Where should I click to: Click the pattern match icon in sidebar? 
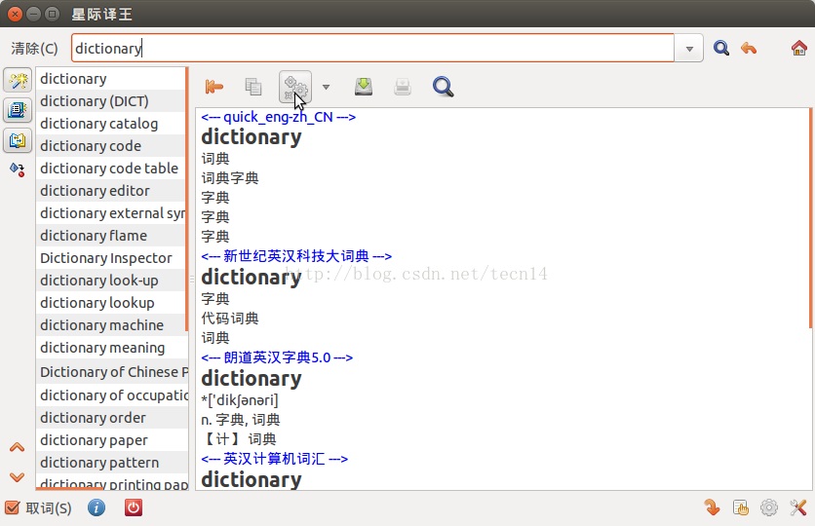(18, 140)
